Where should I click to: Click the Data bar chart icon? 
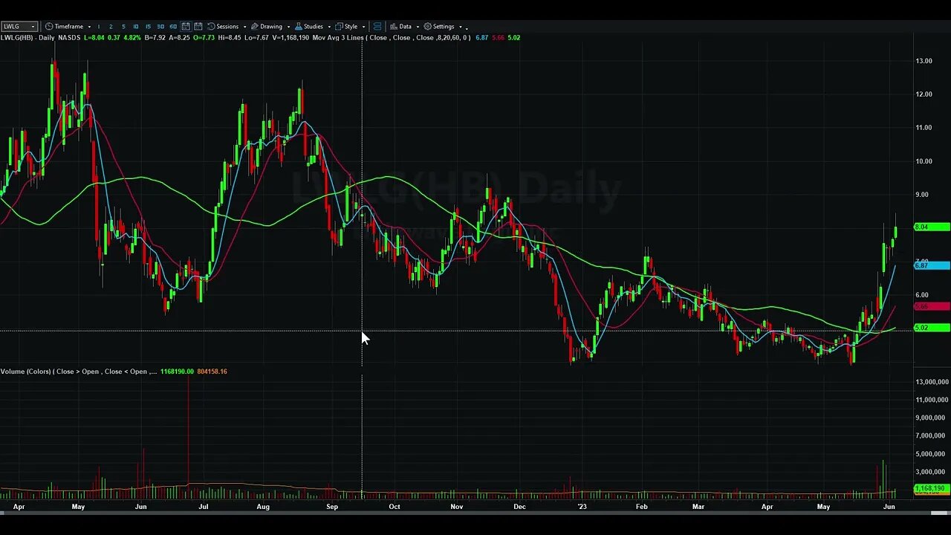(x=393, y=26)
